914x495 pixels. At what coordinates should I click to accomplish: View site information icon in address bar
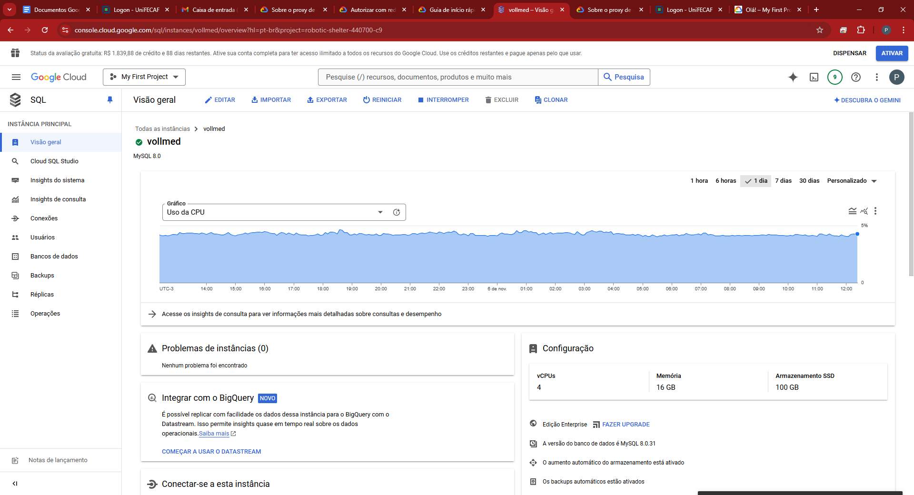pyautogui.click(x=65, y=30)
